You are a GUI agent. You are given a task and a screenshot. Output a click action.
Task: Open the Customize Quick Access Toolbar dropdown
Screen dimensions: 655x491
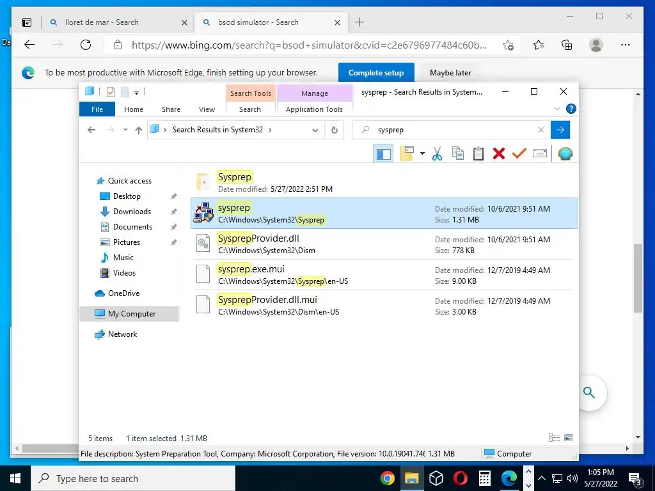pyautogui.click(x=136, y=92)
